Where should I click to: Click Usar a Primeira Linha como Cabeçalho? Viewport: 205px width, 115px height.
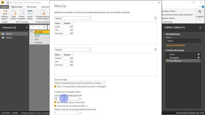click(x=178, y=15)
